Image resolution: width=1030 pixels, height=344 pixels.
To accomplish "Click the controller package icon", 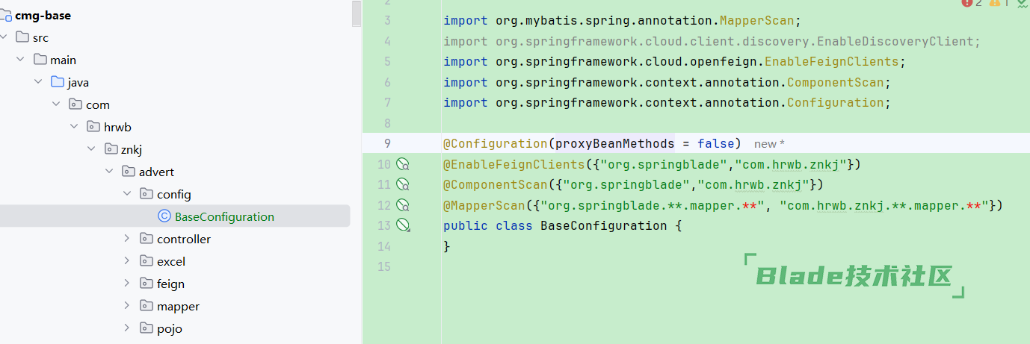I will pos(147,239).
